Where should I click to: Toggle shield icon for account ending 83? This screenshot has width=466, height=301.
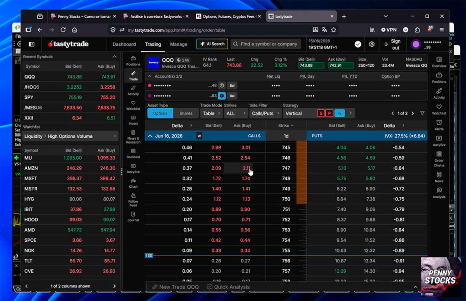coord(222,96)
